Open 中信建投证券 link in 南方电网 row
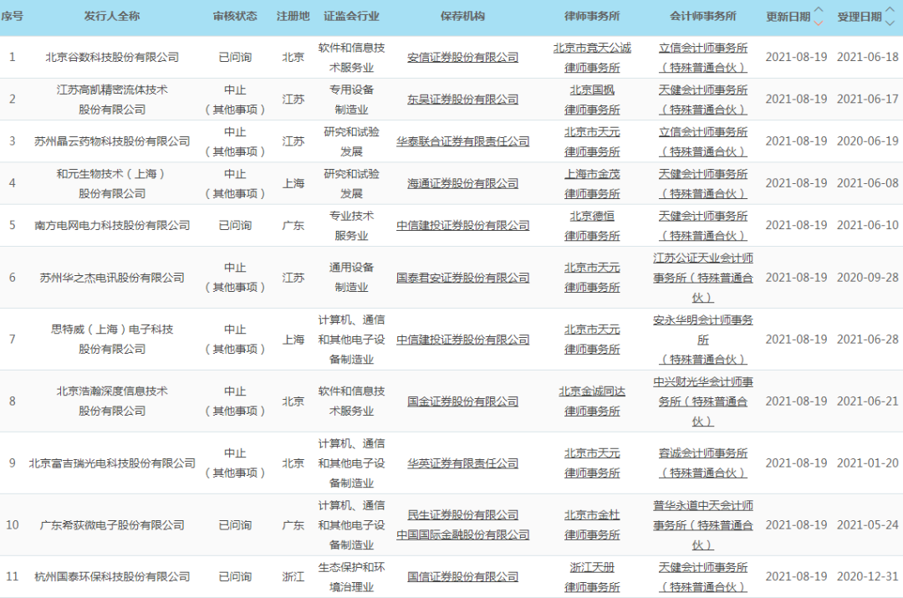The height and width of the screenshot is (598, 903). 462,225
